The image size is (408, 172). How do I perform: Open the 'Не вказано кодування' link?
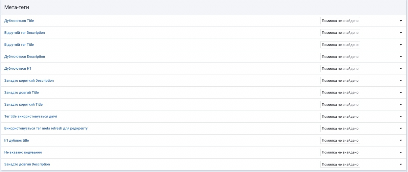pyautogui.click(x=23, y=152)
